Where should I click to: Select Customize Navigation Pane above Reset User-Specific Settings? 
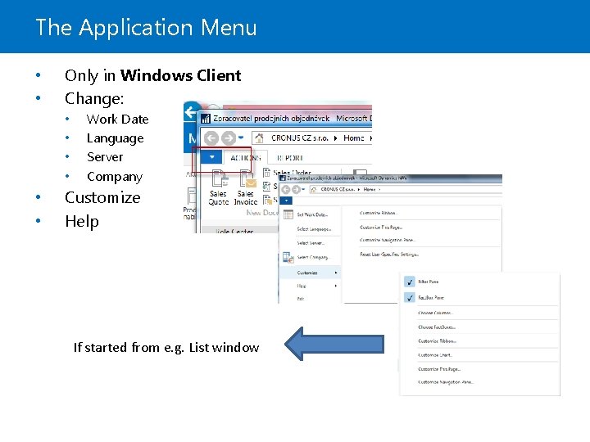[388, 240]
